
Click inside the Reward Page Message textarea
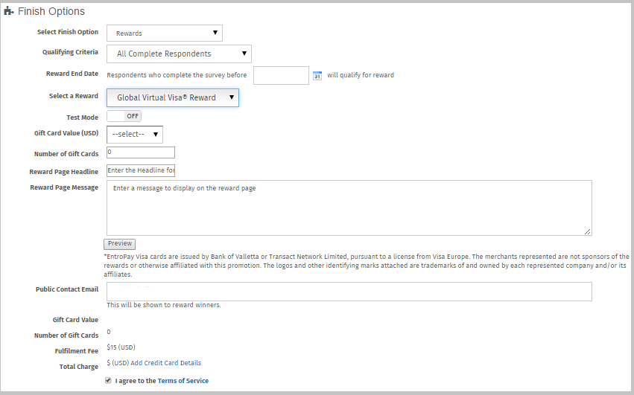click(x=349, y=208)
